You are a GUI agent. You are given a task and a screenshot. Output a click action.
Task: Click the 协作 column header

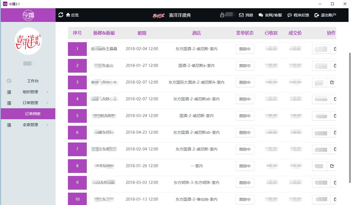pyautogui.click(x=331, y=33)
